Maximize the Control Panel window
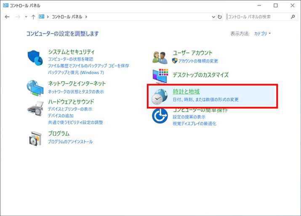 (276, 5)
